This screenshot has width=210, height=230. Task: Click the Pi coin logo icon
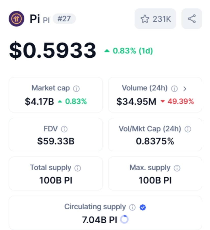click(x=17, y=19)
